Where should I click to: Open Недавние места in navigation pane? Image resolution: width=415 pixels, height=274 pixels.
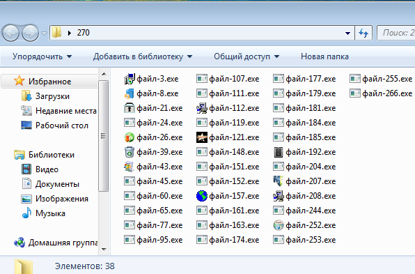pos(66,111)
